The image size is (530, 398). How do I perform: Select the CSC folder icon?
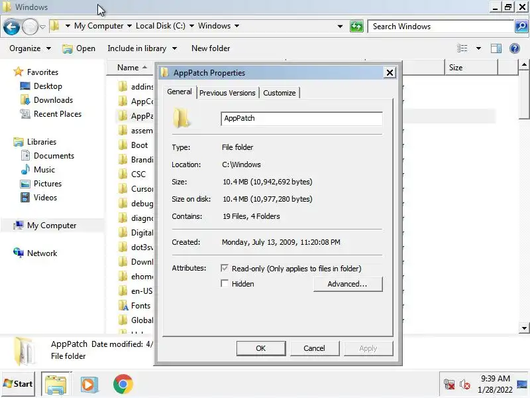coord(123,174)
